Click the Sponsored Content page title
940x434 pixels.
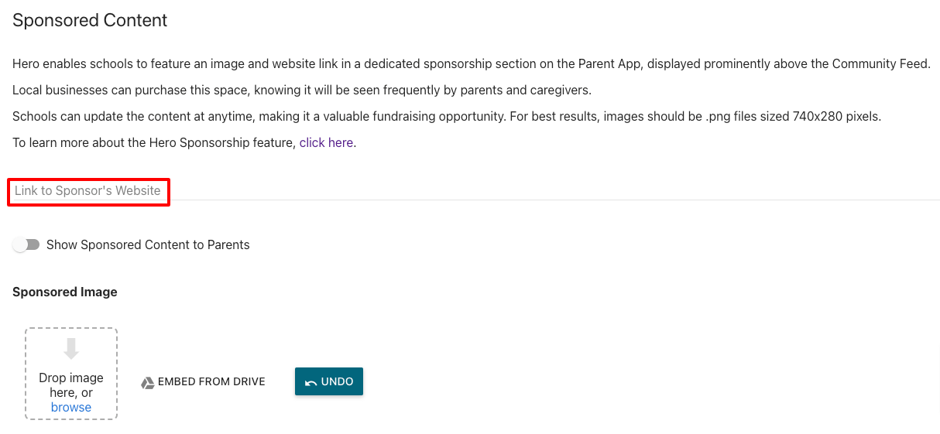[x=90, y=20]
